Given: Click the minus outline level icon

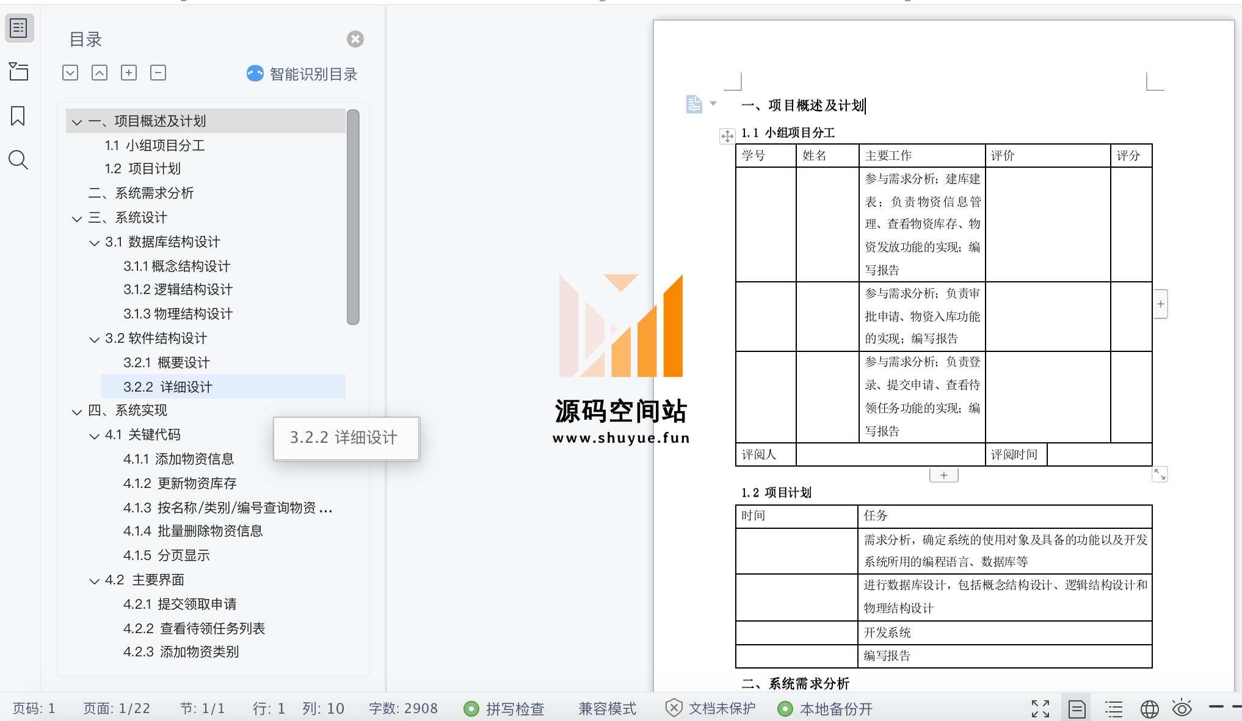Looking at the screenshot, I should click(158, 73).
